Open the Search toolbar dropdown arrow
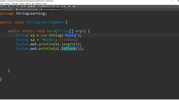This screenshot has height=100, width=179. tap(36, 6)
